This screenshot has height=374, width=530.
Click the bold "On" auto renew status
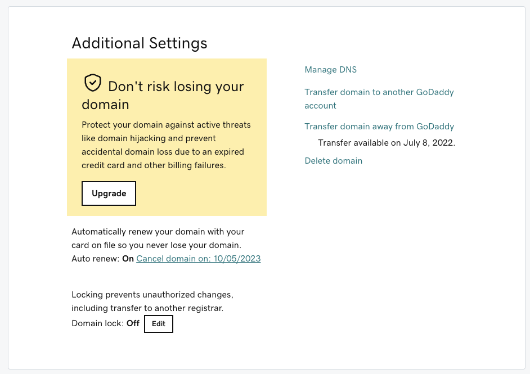pyautogui.click(x=128, y=259)
